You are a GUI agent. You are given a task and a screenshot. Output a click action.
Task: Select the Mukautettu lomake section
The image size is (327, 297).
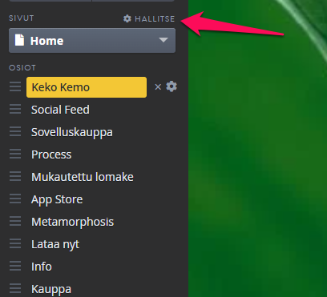click(83, 177)
